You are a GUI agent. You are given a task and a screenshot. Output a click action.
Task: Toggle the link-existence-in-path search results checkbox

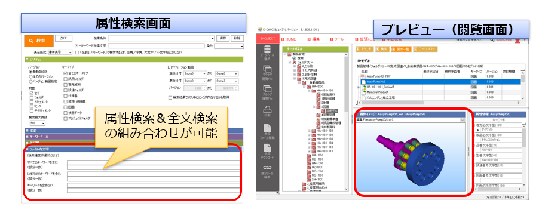pos(170,98)
